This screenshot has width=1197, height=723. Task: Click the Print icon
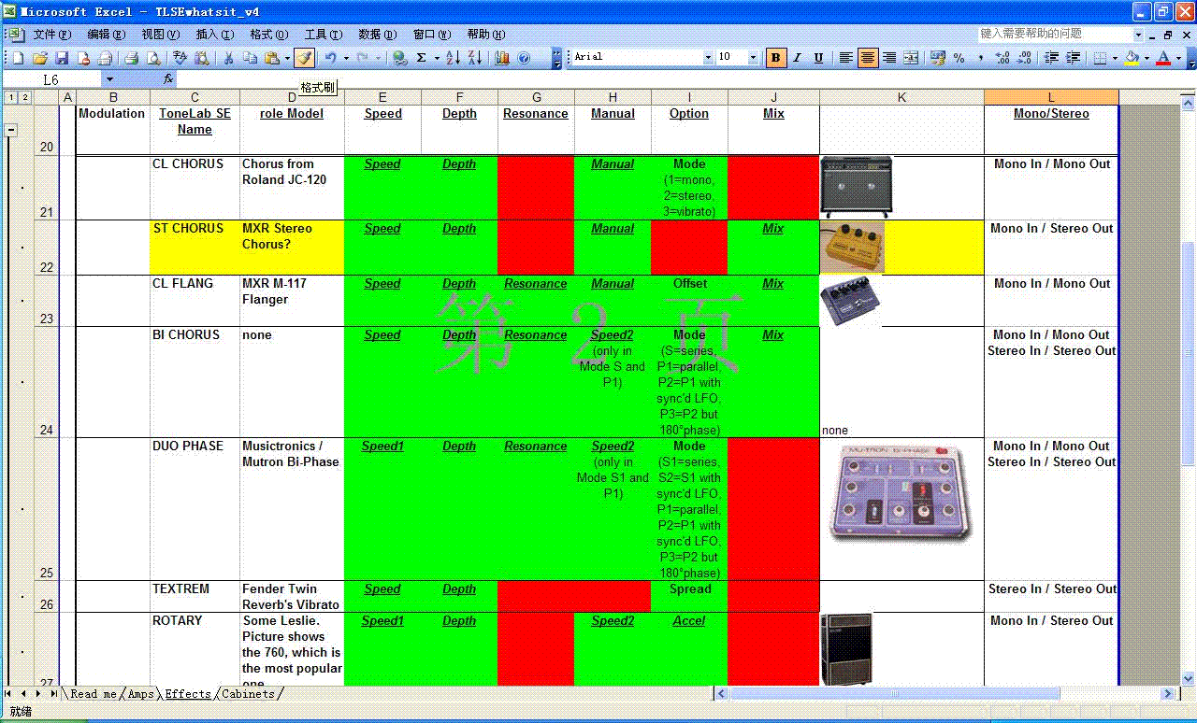(131, 58)
